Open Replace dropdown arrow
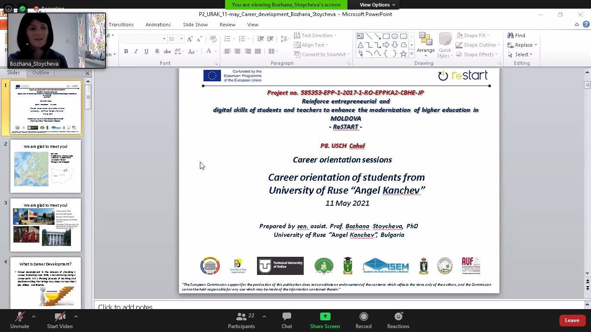The width and height of the screenshot is (591, 332). tap(536, 45)
